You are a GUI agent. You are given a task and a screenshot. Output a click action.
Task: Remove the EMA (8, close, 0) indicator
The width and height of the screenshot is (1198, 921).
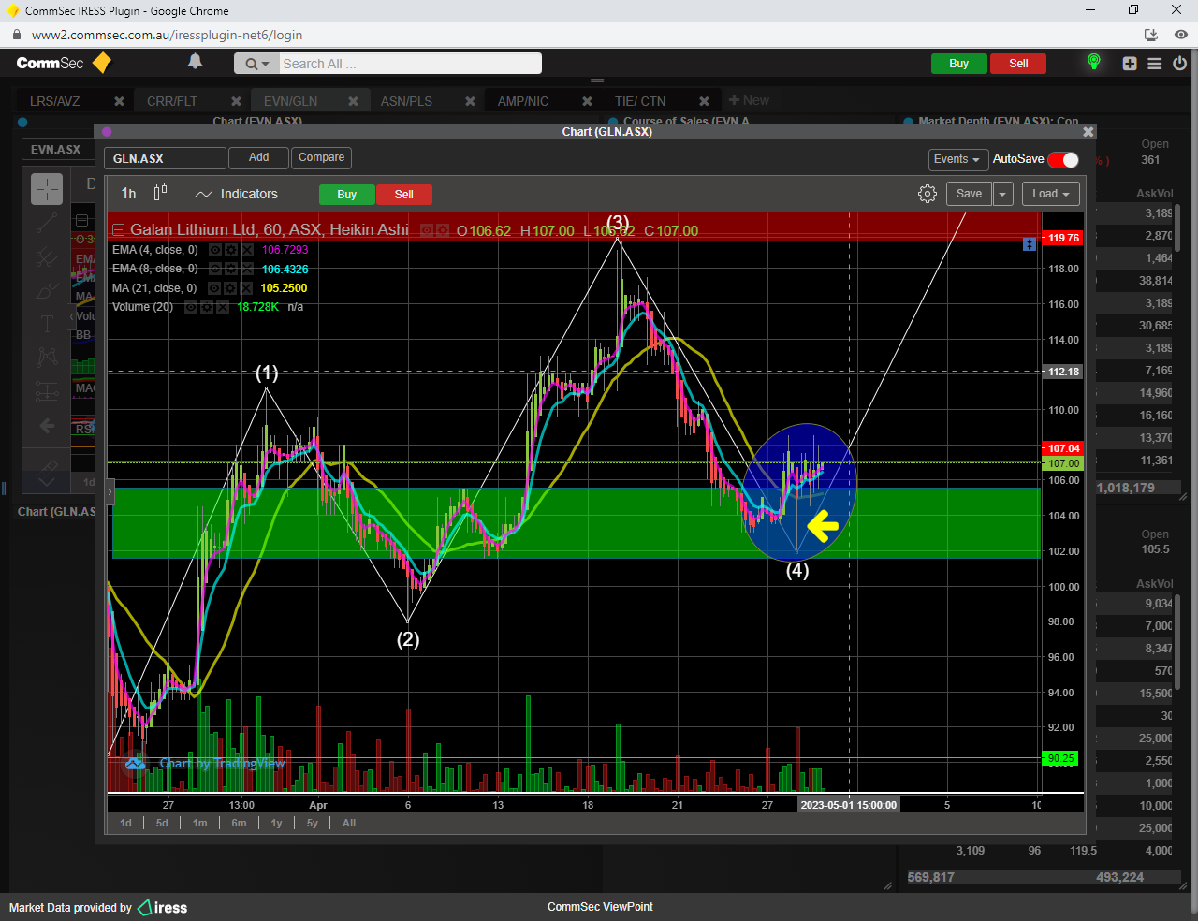(247, 270)
